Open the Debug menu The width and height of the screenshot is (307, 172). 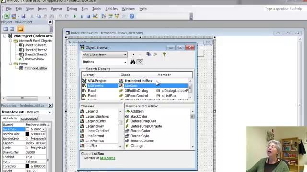72,9
